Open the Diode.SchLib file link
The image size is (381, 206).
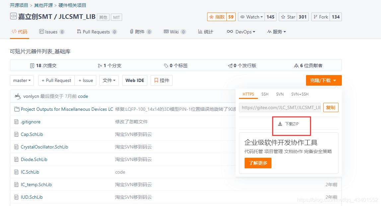click(x=34, y=159)
